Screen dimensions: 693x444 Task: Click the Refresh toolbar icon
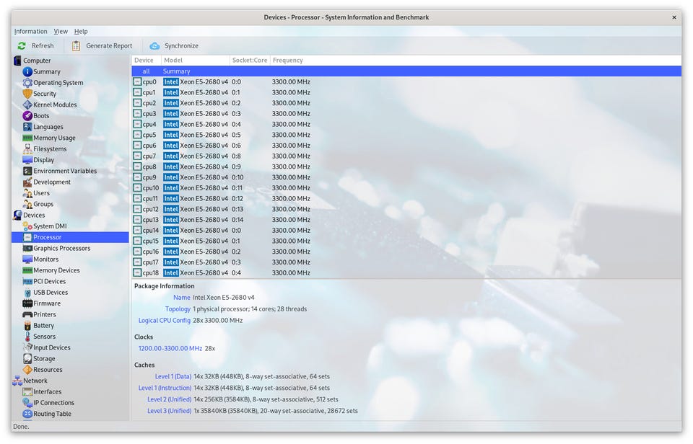point(22,46)
